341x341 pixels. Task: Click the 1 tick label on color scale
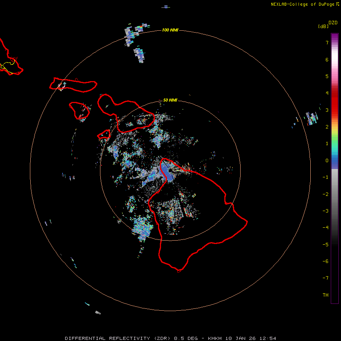click(x=327, y=144)
